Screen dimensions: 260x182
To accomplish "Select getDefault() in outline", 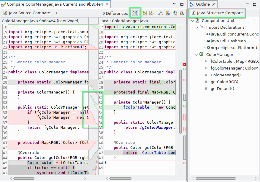I will (x=222, y=88).
